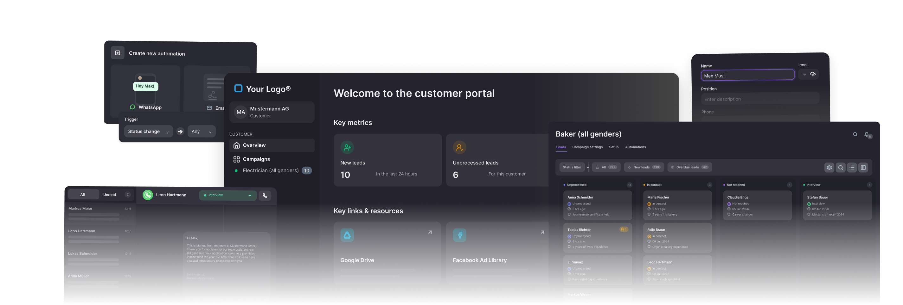
Task: Open board settings gear icon
Action: 829,168
